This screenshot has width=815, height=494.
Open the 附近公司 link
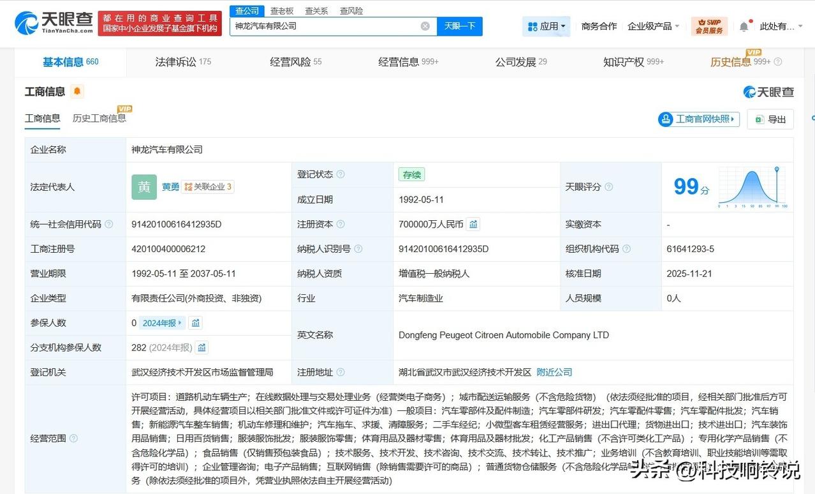(x=554, y=371)
